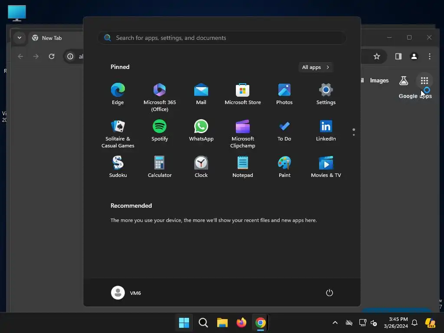Open Chrome tab search dropdown
The image size is (444, 333).
19,38
